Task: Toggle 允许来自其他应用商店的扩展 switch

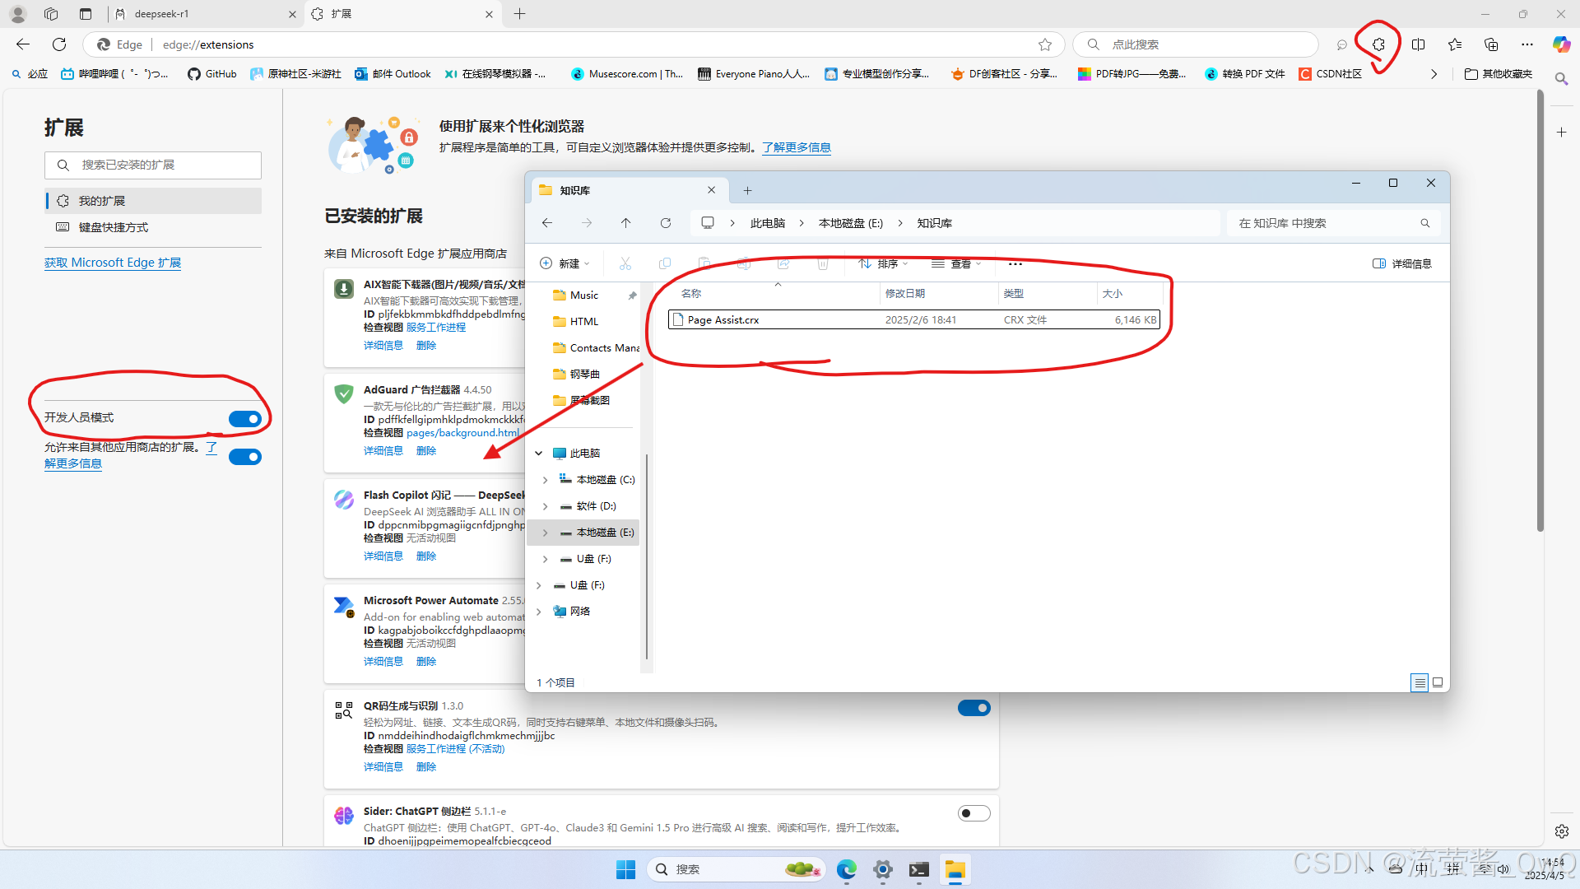Action: 244,457
